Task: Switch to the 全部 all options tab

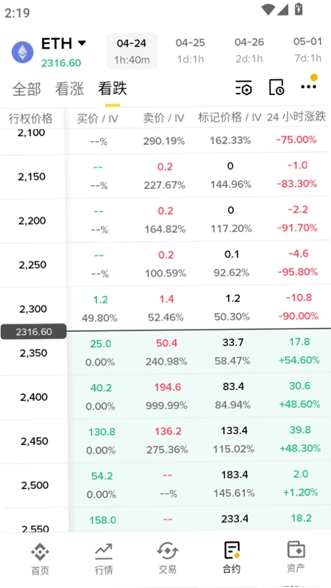Action: pos(26,89)
